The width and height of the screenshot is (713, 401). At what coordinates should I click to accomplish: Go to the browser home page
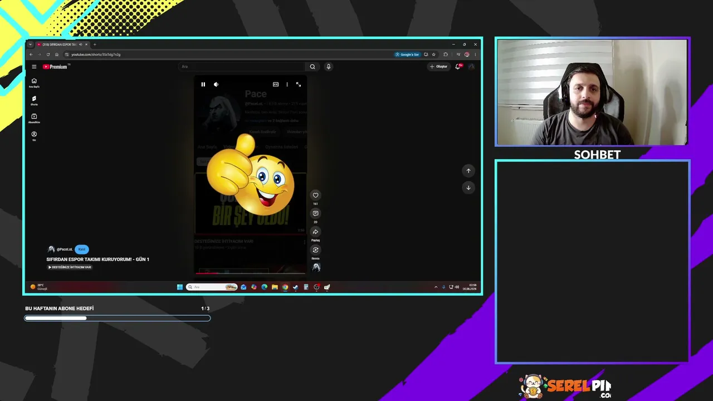56,55
